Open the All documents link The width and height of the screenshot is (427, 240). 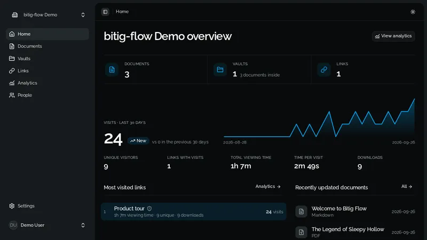[x=407, y=186]
